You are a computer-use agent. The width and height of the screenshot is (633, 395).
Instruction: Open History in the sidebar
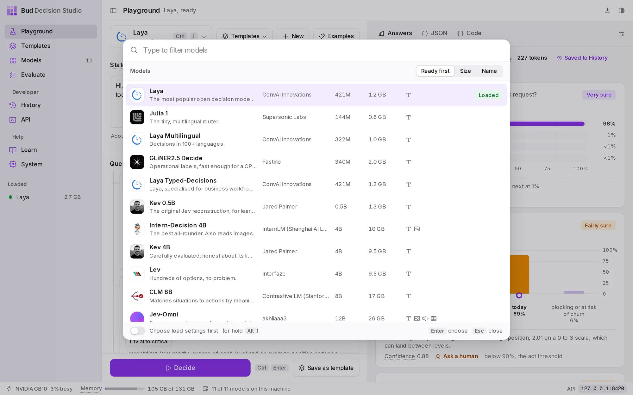pos(51,105)
